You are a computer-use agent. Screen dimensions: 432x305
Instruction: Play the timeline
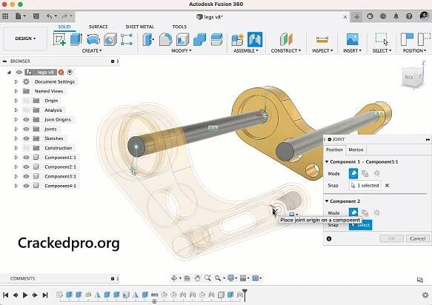(24, 295)
